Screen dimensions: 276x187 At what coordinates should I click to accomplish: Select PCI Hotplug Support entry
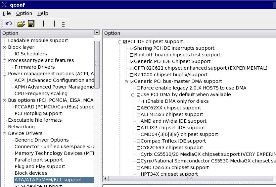tap(38, 113)
